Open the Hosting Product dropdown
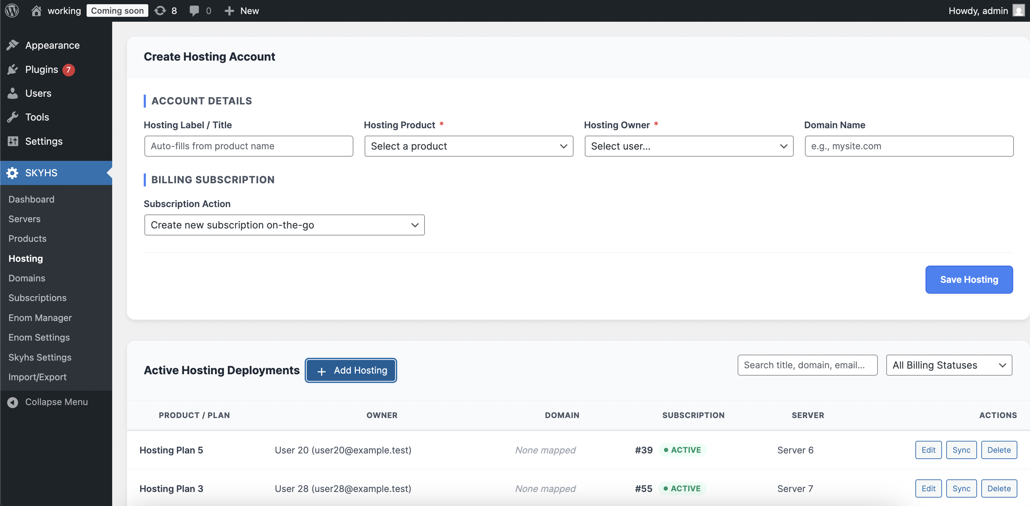This screenshot has height=506, width=1030. tap(469, 146)
